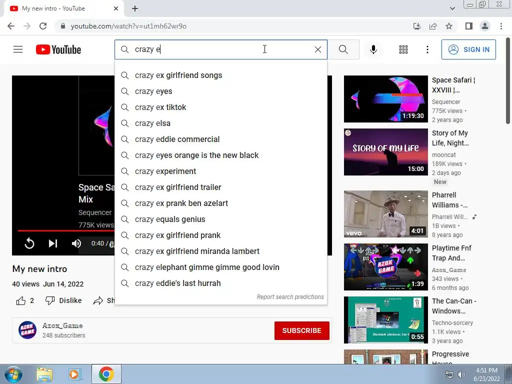Open Report search predictions link
The width and height of the screenshot is (512, 384).
coord(290,297)
